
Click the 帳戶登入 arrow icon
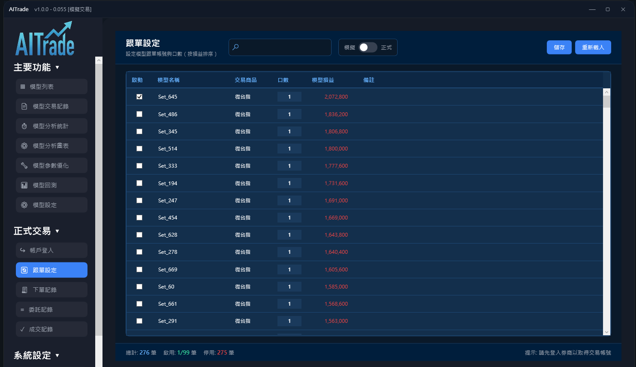point(23,250)
